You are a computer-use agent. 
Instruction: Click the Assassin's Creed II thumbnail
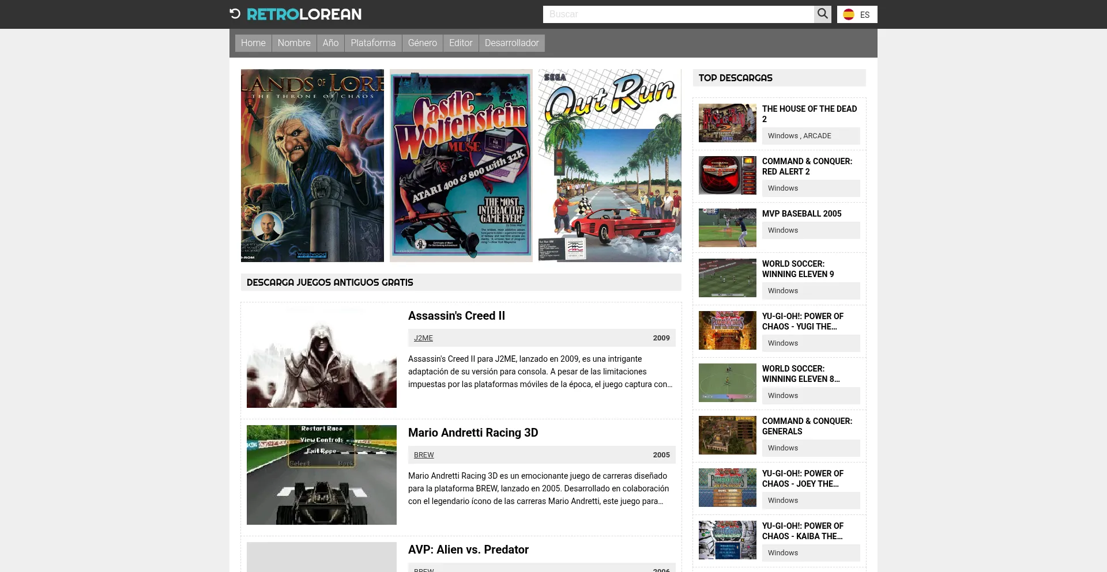pyautogui.click(x=322, y=358)
